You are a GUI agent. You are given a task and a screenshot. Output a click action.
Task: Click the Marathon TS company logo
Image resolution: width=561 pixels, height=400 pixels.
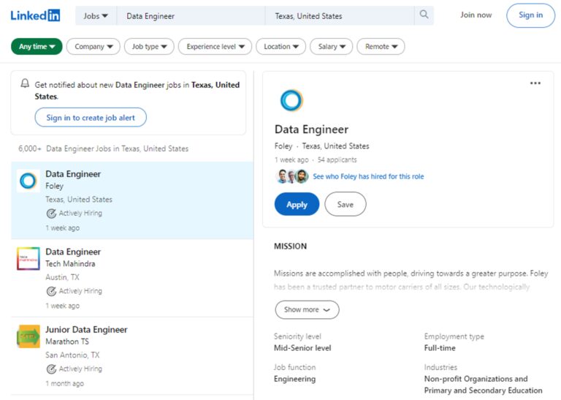click(28, 336)
